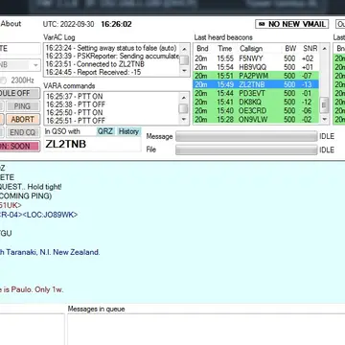Select the F5NWY beacon row
Image resolution: width=345 pixels, height=345 pixels.
pyautogui.click(x=256, y=58)
